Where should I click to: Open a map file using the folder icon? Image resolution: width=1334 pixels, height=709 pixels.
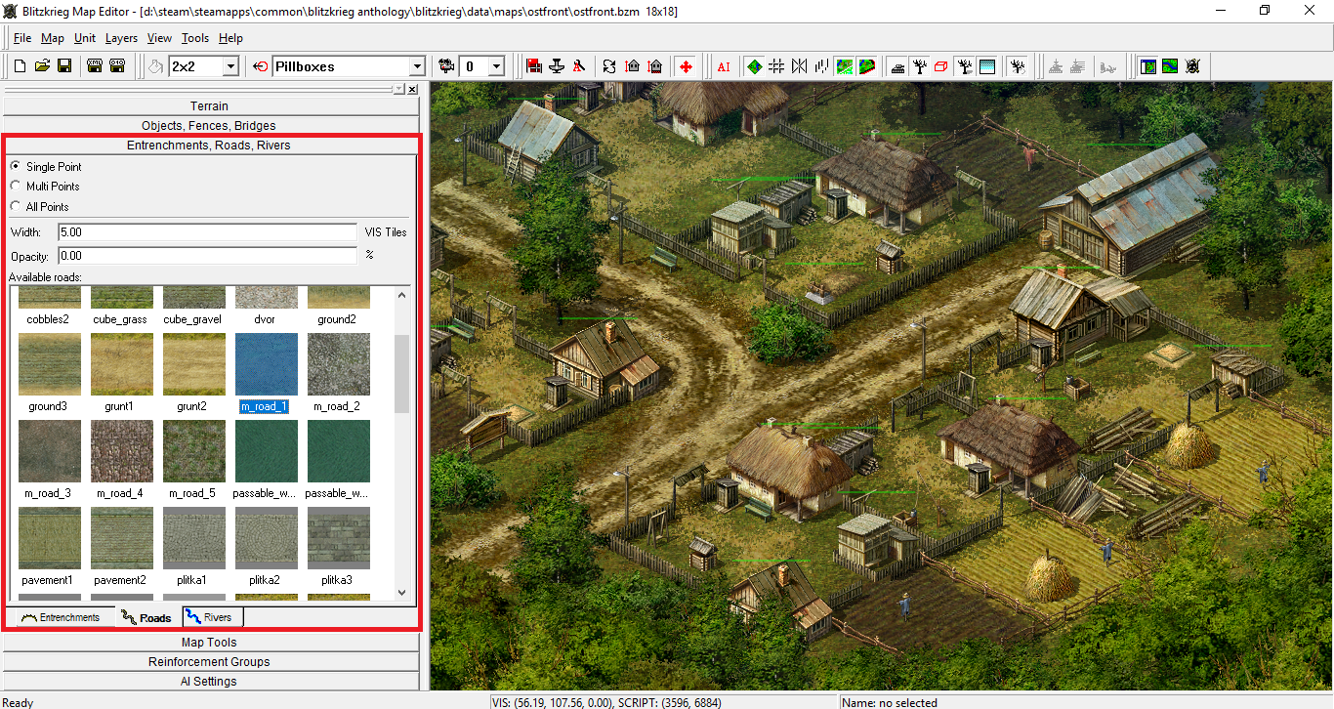click(42, 66)
